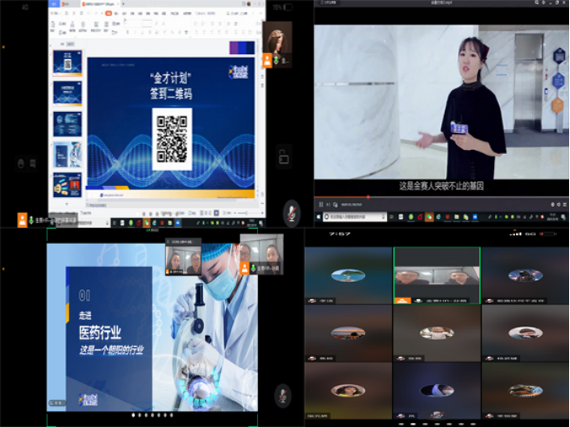Click the Windows search box in the taskbar
Screen dimensions: 570x427
pos(356,217)
